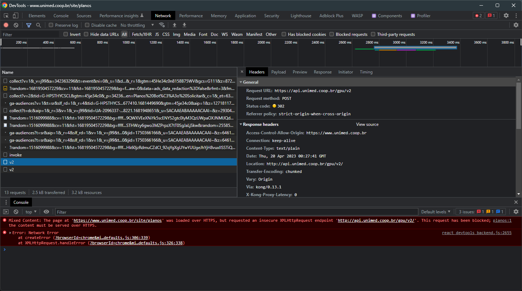Click the import HAR file upload arrow

[175, 25]
